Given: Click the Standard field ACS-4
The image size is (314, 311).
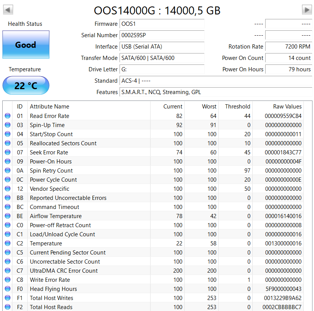Looking at the screenshot, I should tap(216, 81).
